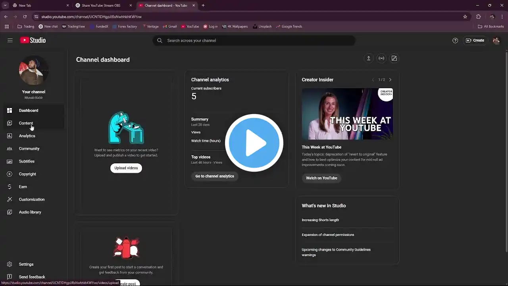Viewport: 508px width, 286px height.
Task: Open the FundedX bookmark
Action: [x=99, y=27]
